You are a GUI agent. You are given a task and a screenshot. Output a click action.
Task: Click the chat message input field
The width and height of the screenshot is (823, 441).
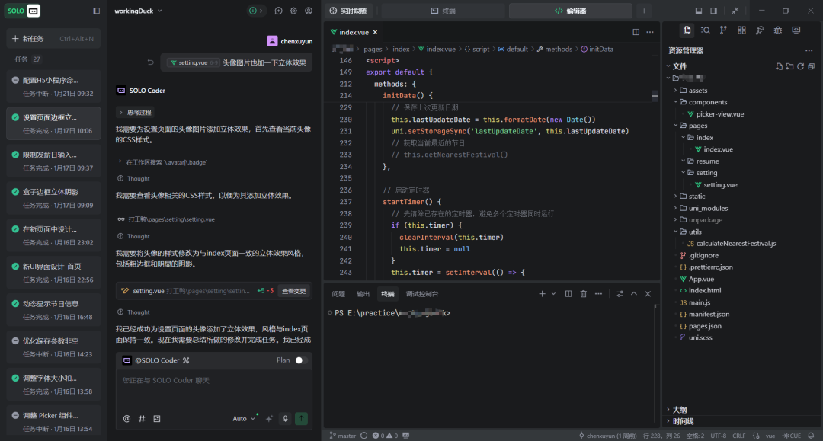coord(213,388)
